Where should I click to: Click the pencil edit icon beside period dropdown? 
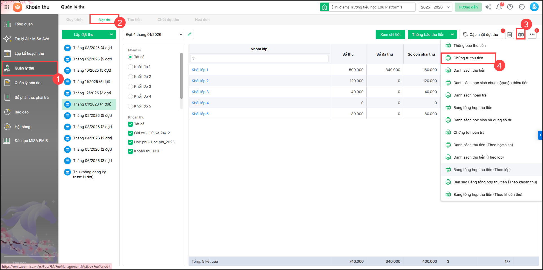pyautogui.click(x=189, y=34)
